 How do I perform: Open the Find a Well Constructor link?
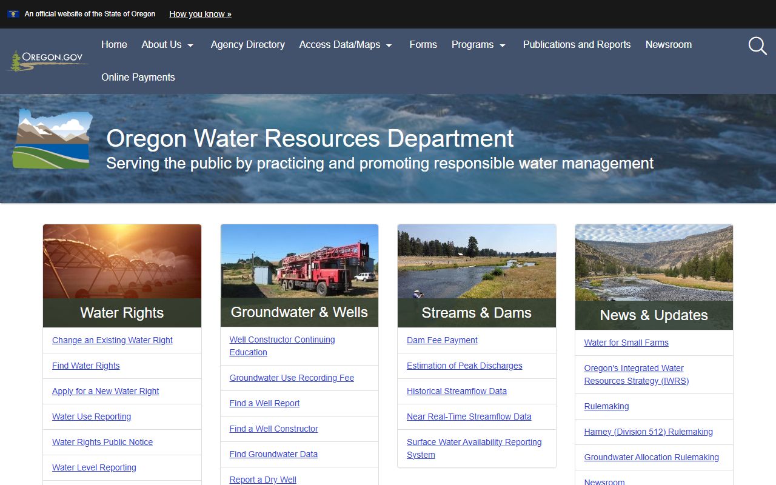(273, 429)
